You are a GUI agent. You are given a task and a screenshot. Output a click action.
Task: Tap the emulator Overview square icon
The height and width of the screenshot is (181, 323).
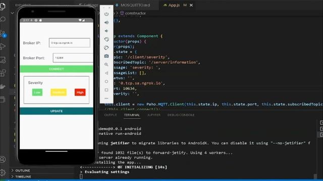pyautogui.click(x=106, y=90)
